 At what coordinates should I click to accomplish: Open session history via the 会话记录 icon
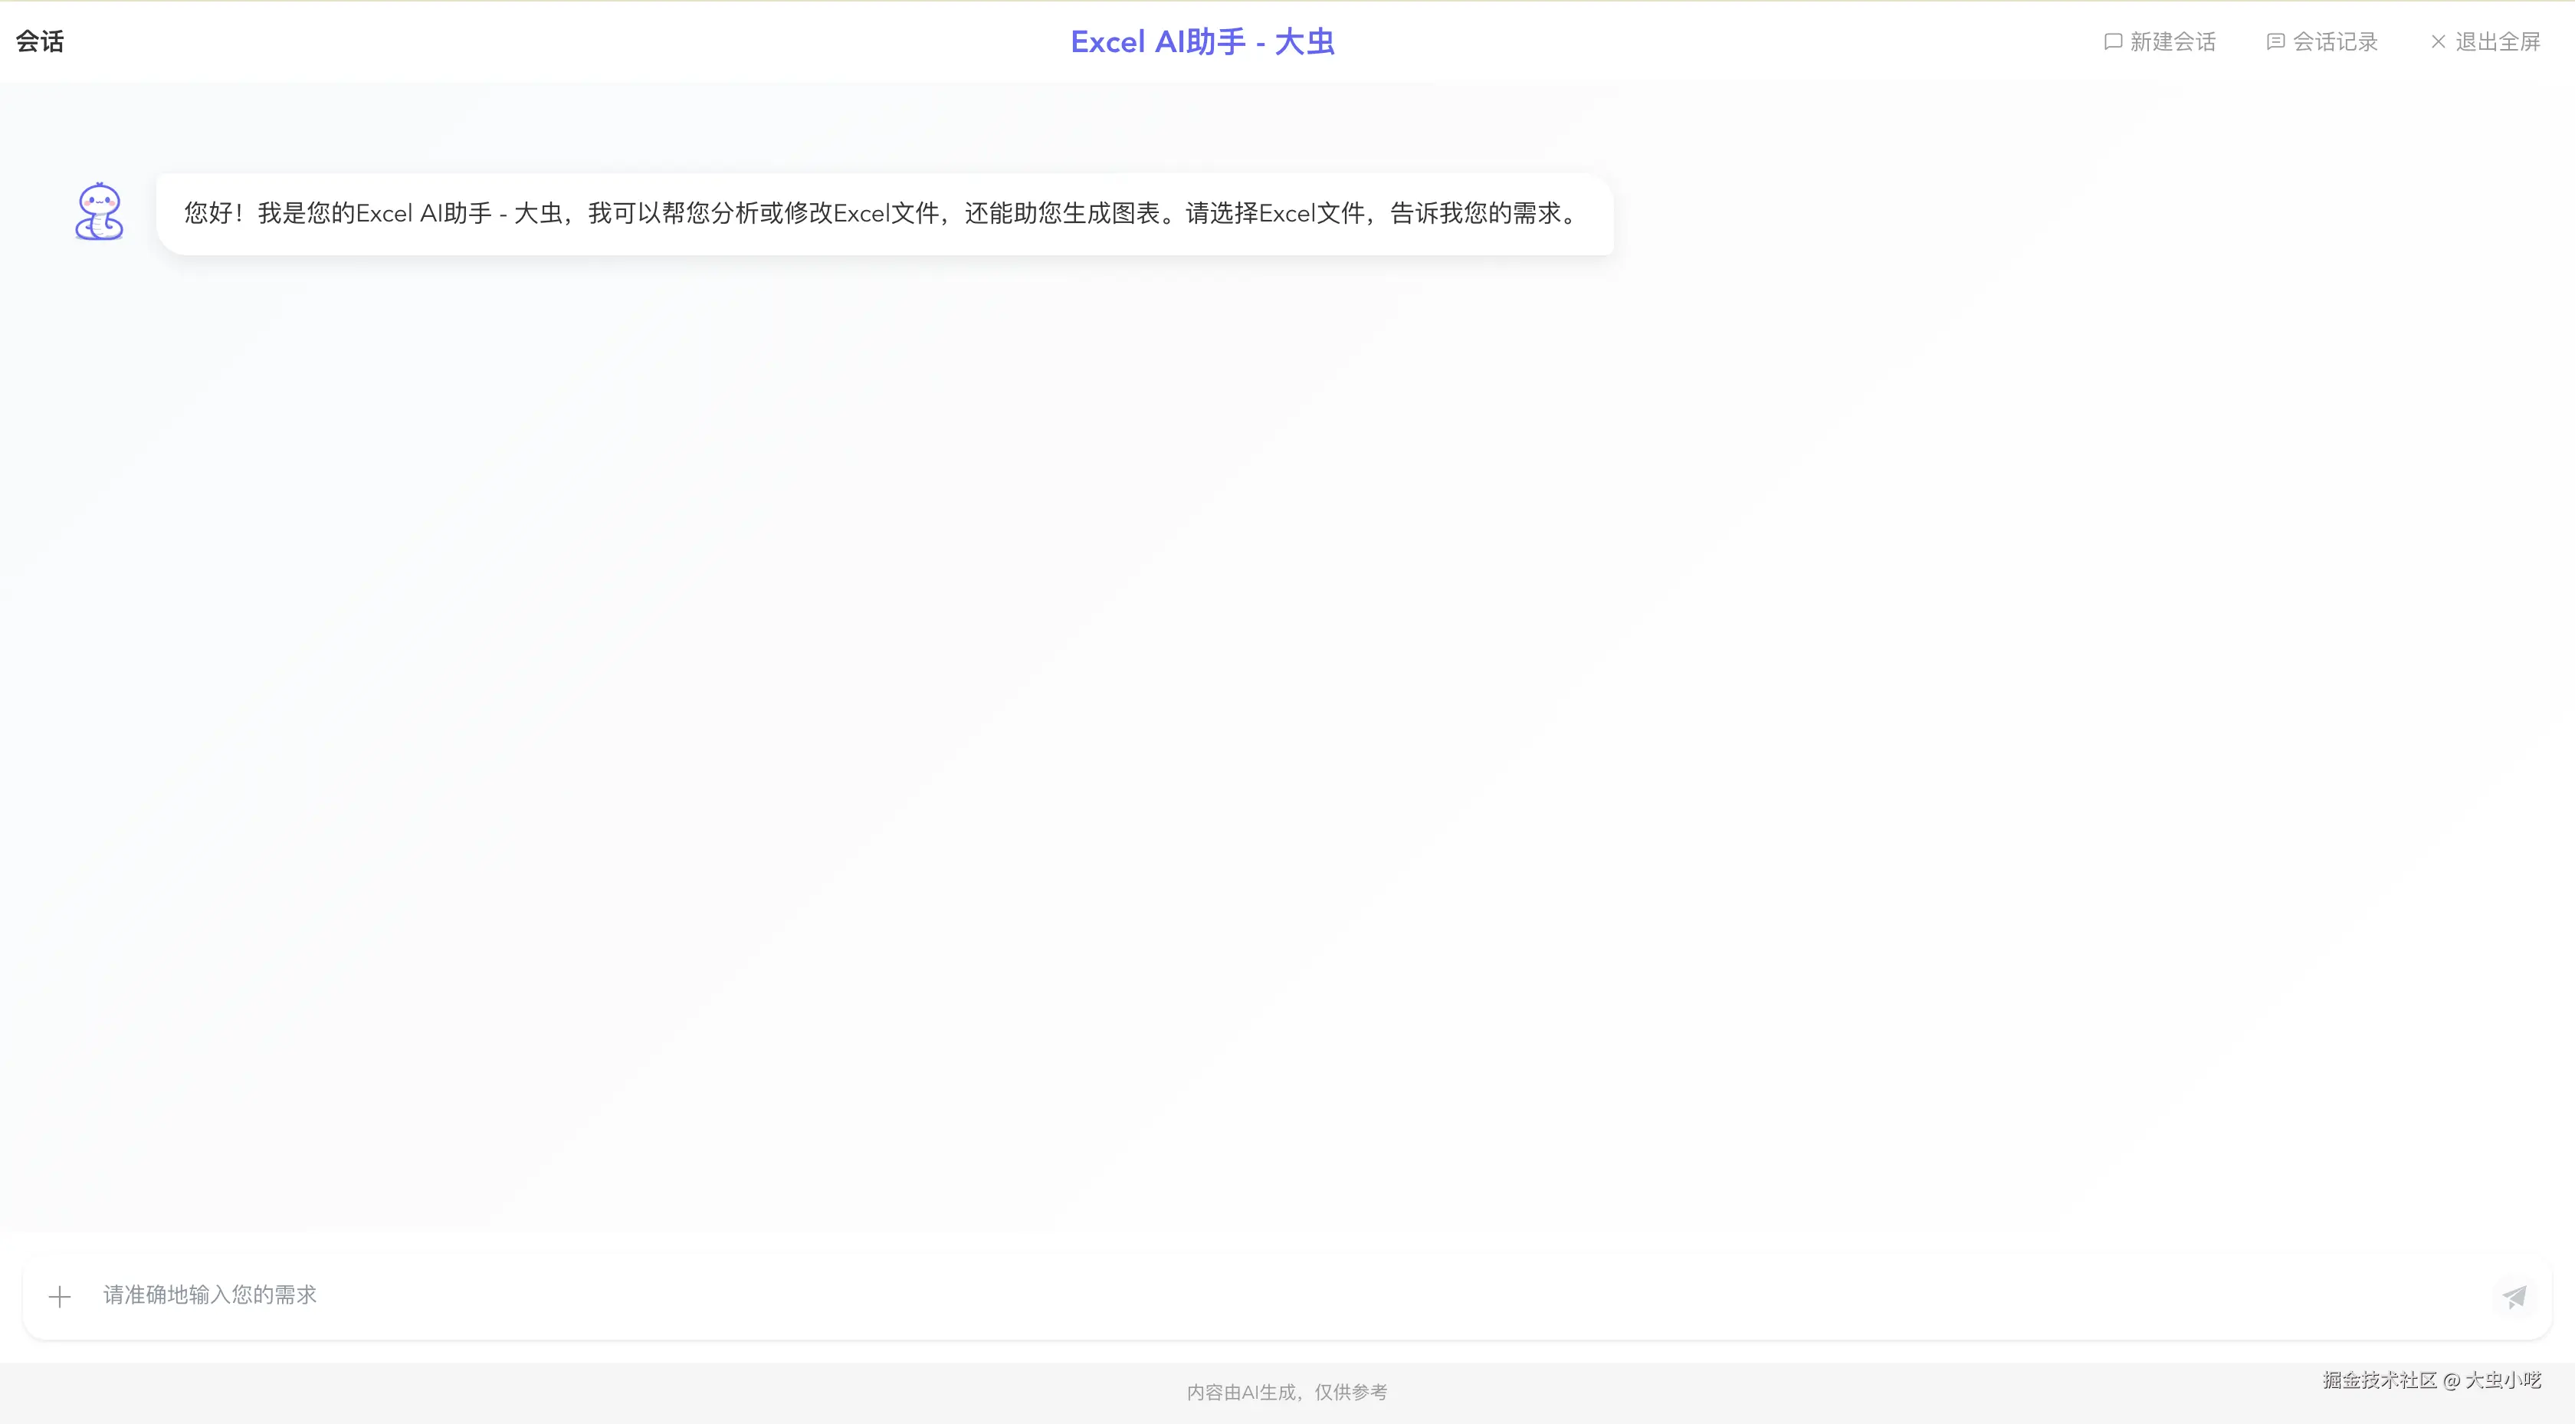pyautogui.click(x=2276, y=41)
